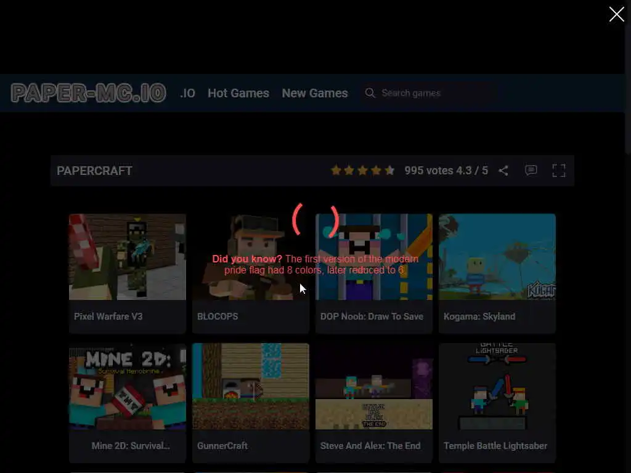Click the GunnerCraft title link
This screenshot has height=473, width=631.
point(222,446)
